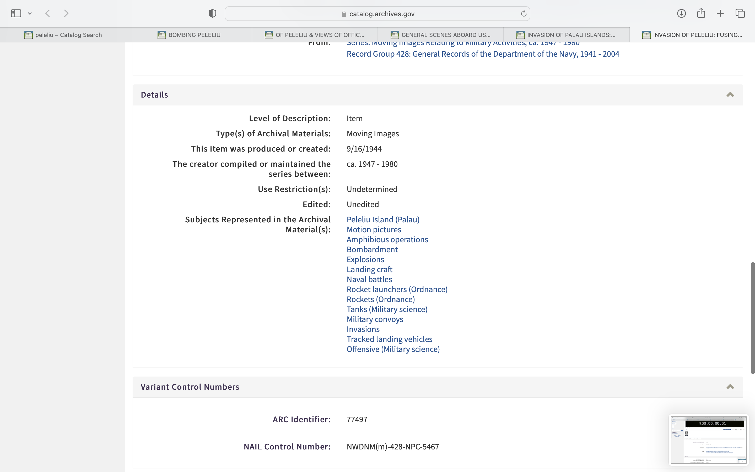The width and height of the screenshot is (755, 472).
Task: Open the GENERAL SCENES ABOARD US tab
Action: click(440, 35)
